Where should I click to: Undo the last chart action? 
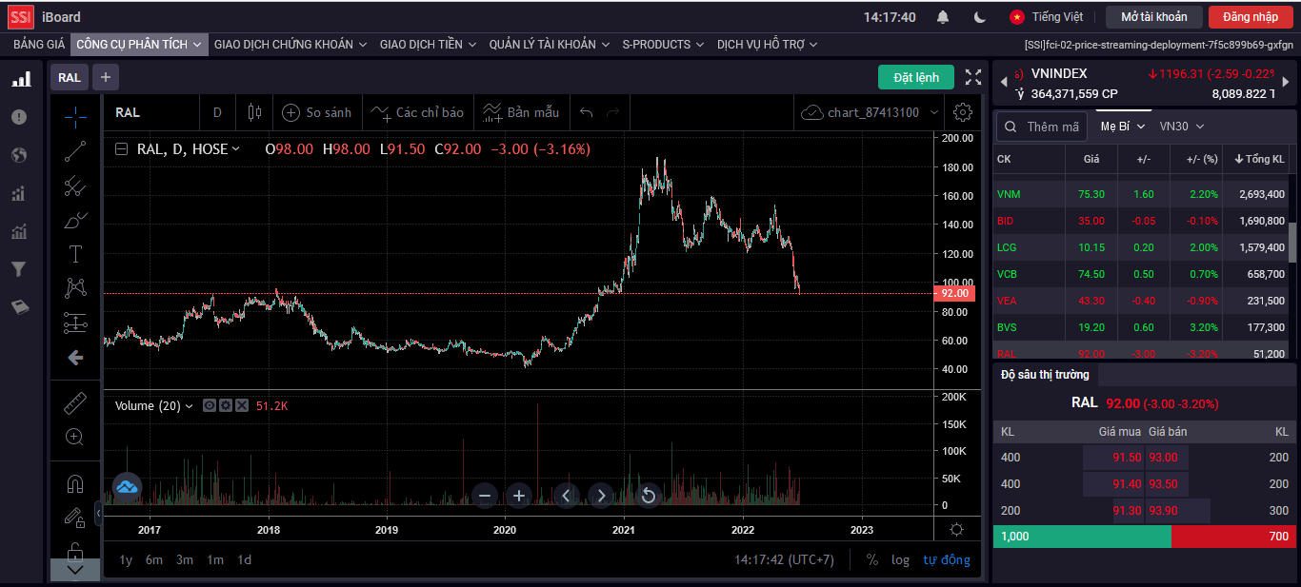(x=587, y=112)
